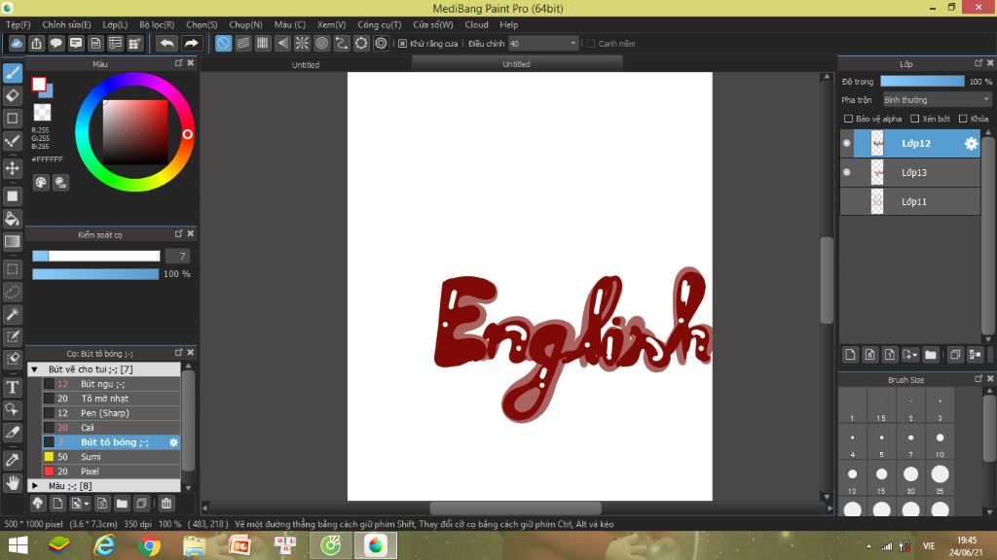
Task: Select the Eraser tool
Action: pos(13,95)
